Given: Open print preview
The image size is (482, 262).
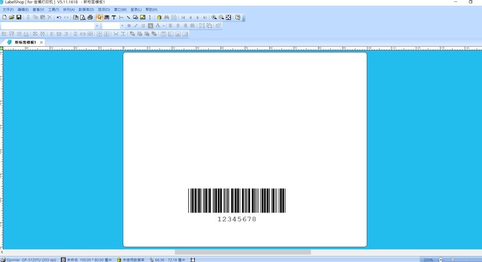Looking at the screenshot, I should coord(83,17).
